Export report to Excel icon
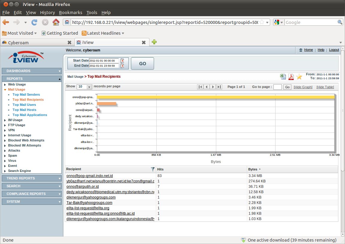Image resolution: width=345 pixels, height=244 pixels. [283, 77]
